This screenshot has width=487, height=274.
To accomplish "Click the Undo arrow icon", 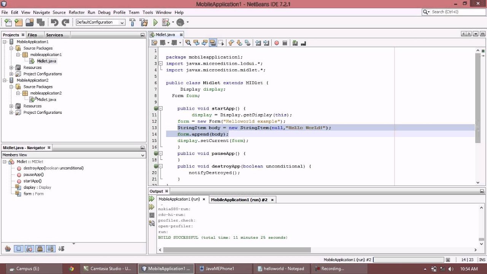I will (x=54, y=22).
